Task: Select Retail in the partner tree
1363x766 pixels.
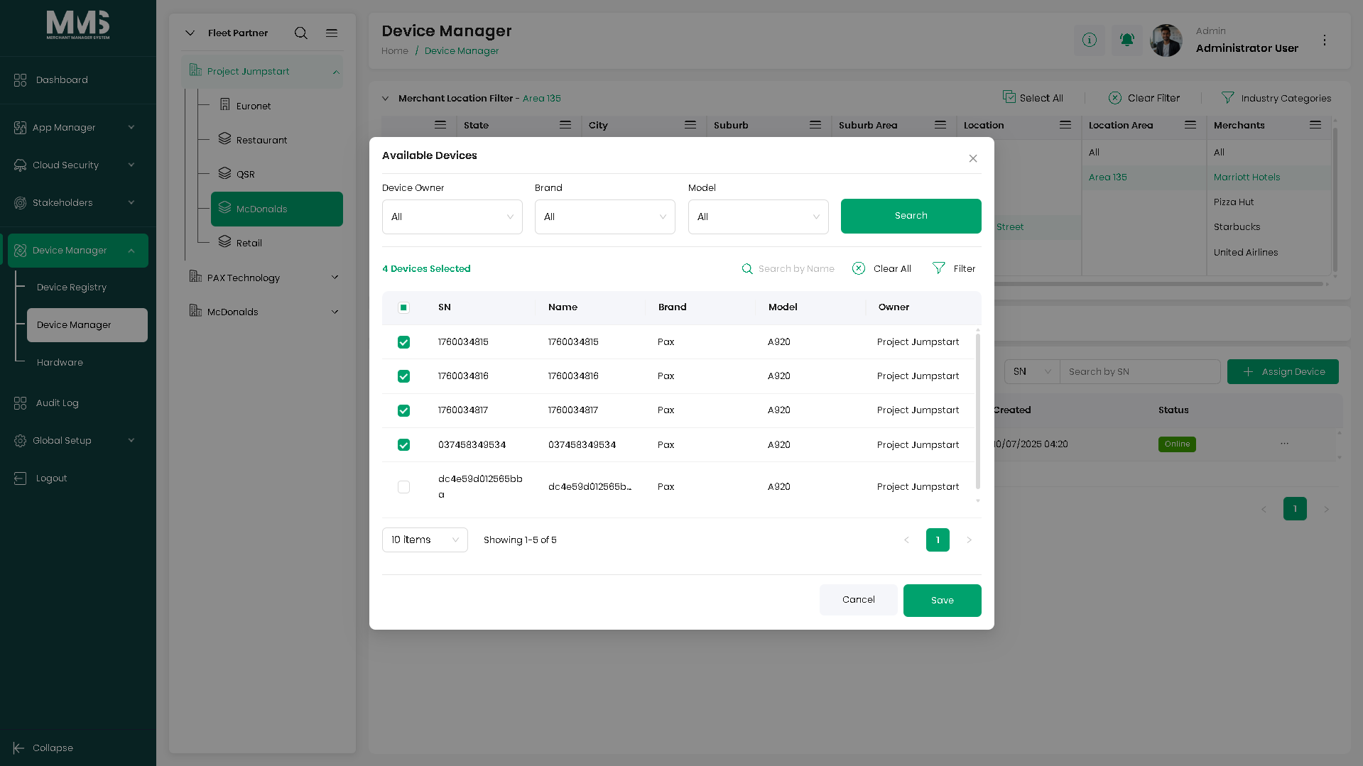Action: [249, 243]
